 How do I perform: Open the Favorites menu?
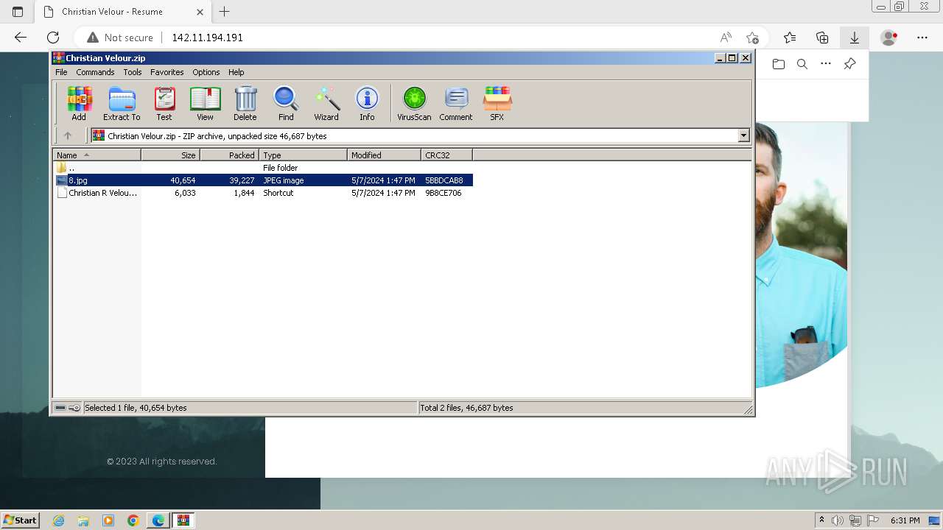pos(167,72)
